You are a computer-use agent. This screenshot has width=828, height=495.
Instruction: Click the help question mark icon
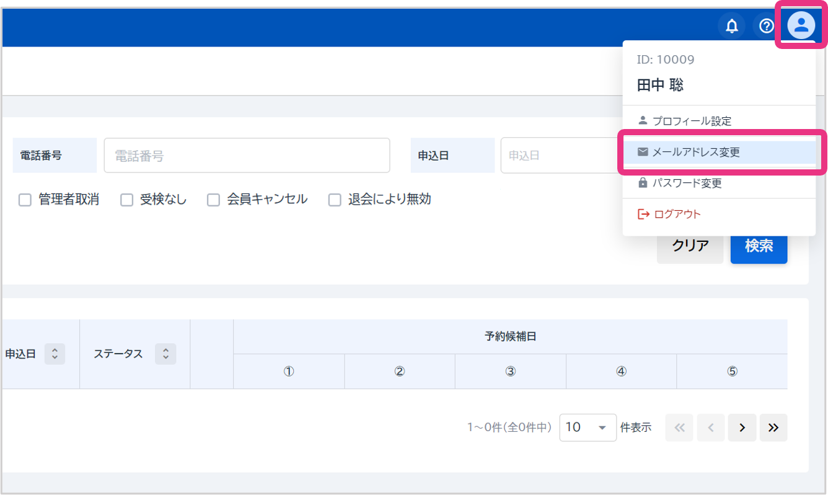767,26
